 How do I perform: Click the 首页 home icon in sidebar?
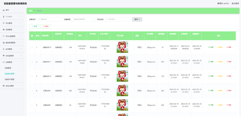click(x=4, y=10)
